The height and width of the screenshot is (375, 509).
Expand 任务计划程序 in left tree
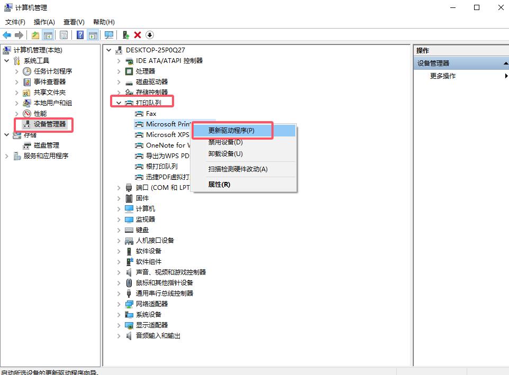pos(16,71)
